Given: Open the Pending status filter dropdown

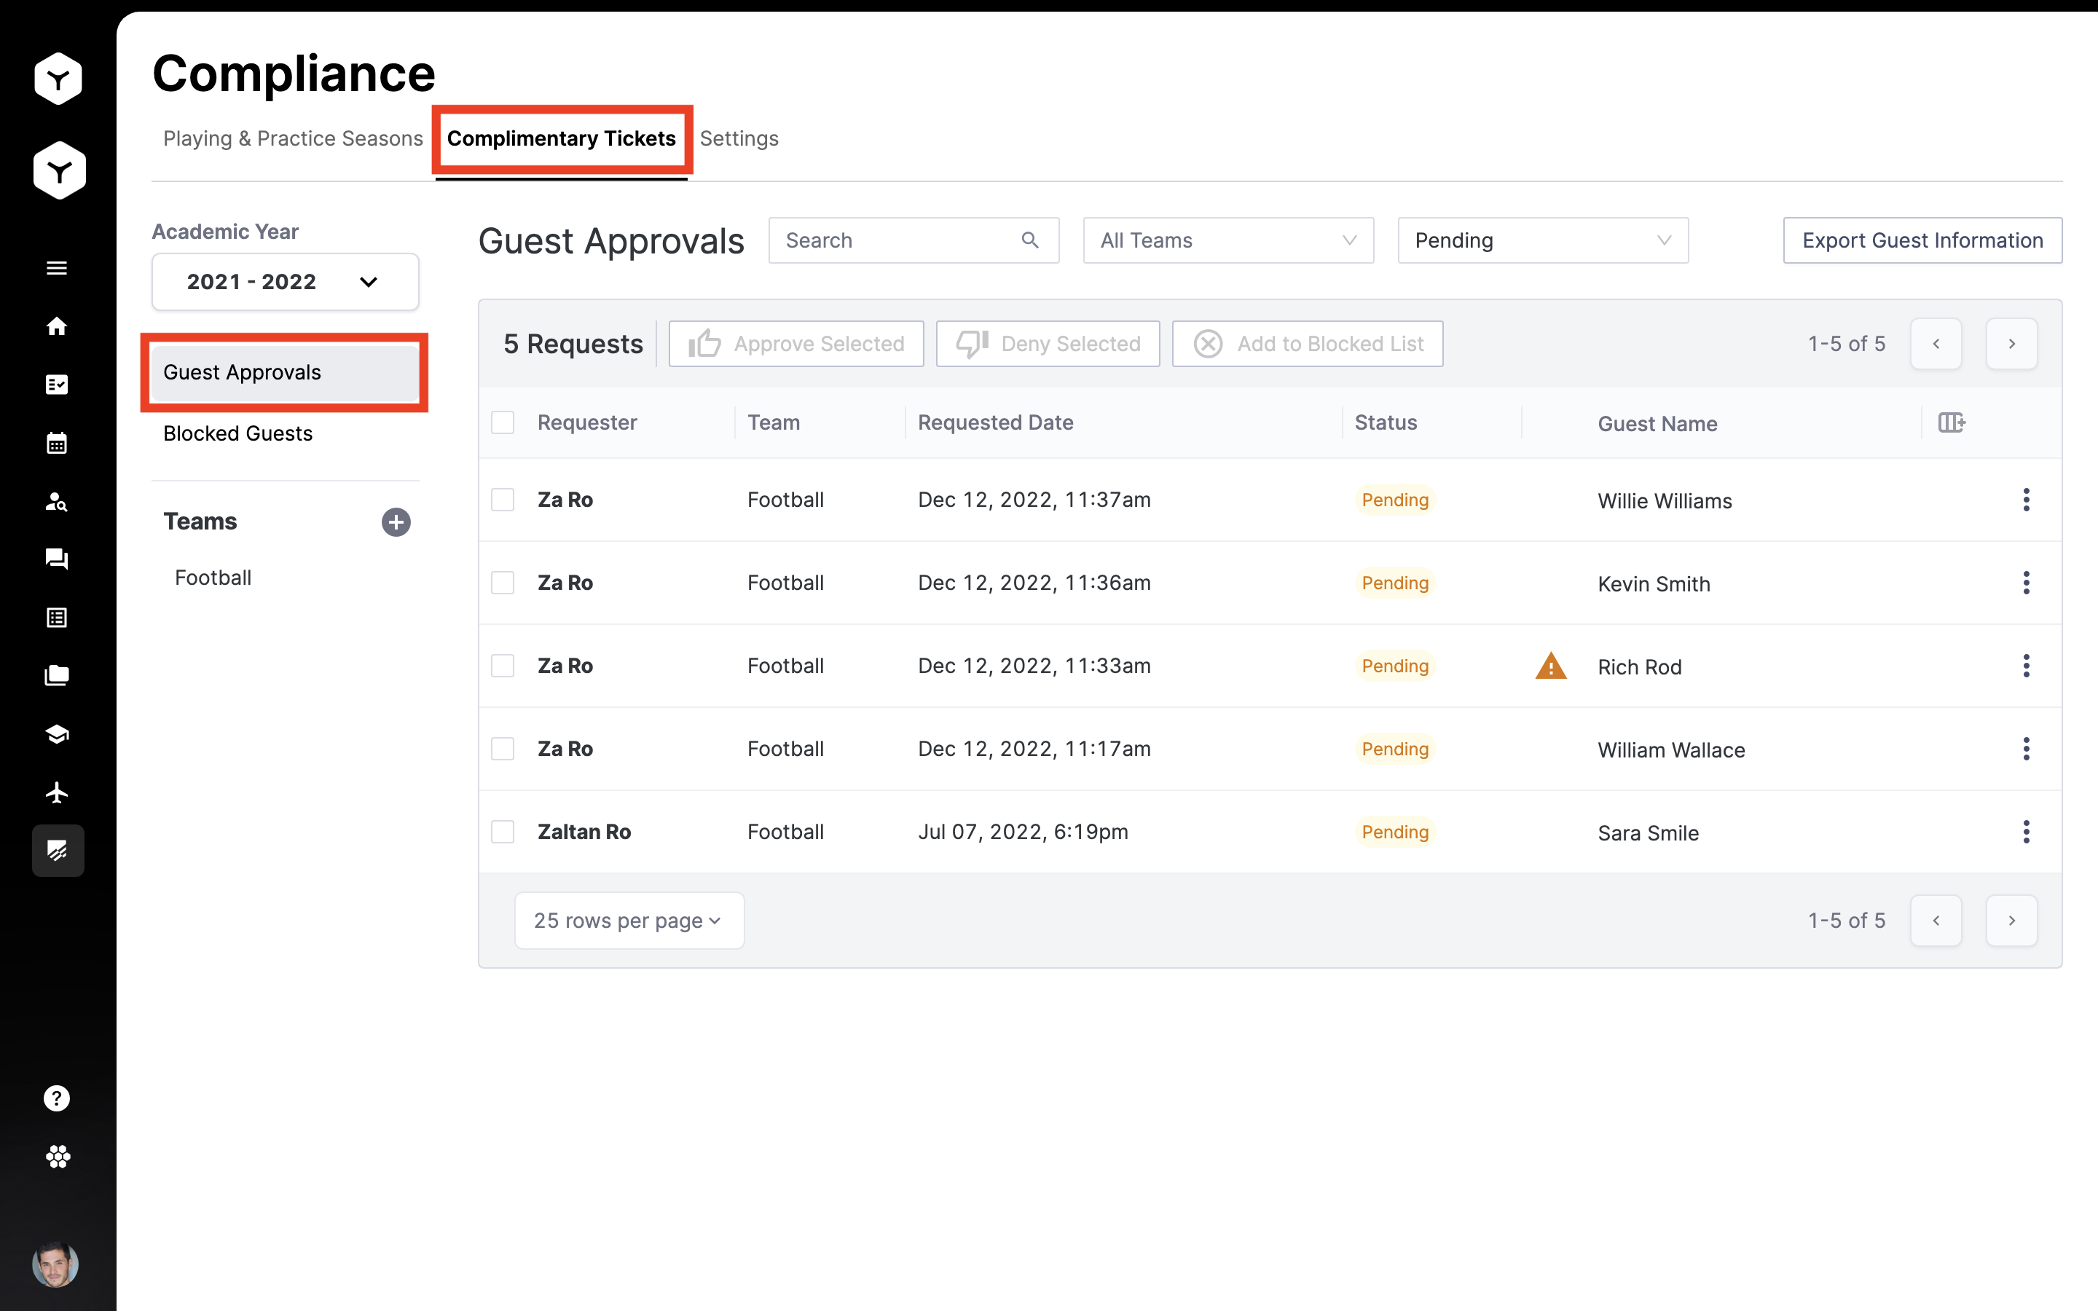Looking at the screenshot, I should pos(1543,240).
